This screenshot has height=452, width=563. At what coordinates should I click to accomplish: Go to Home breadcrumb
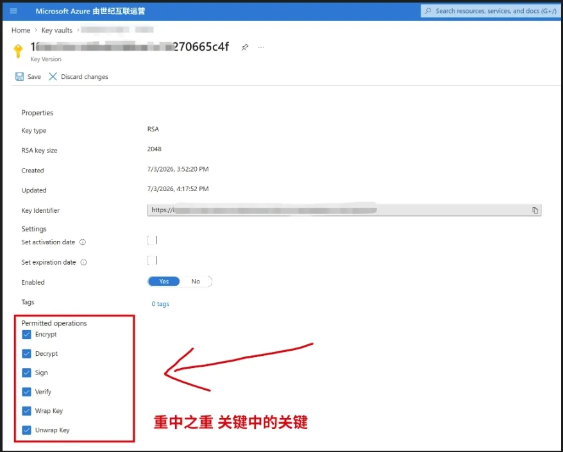click(x=21, y=30)
